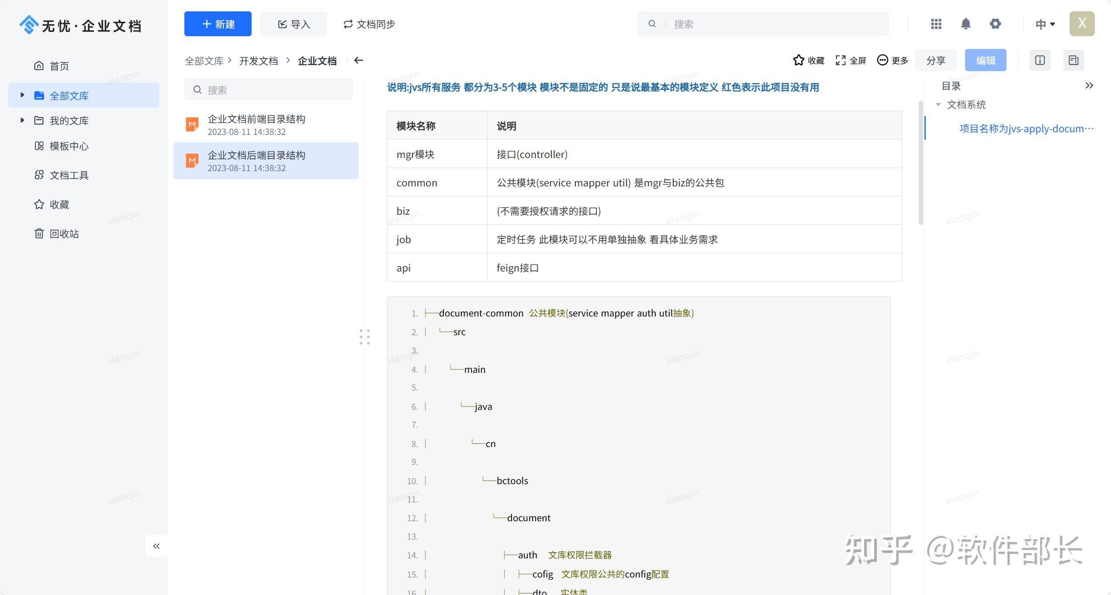Toggle the outline panel icon
Viewport: 1111px width, 595px height.
(x=1073, y=60)
